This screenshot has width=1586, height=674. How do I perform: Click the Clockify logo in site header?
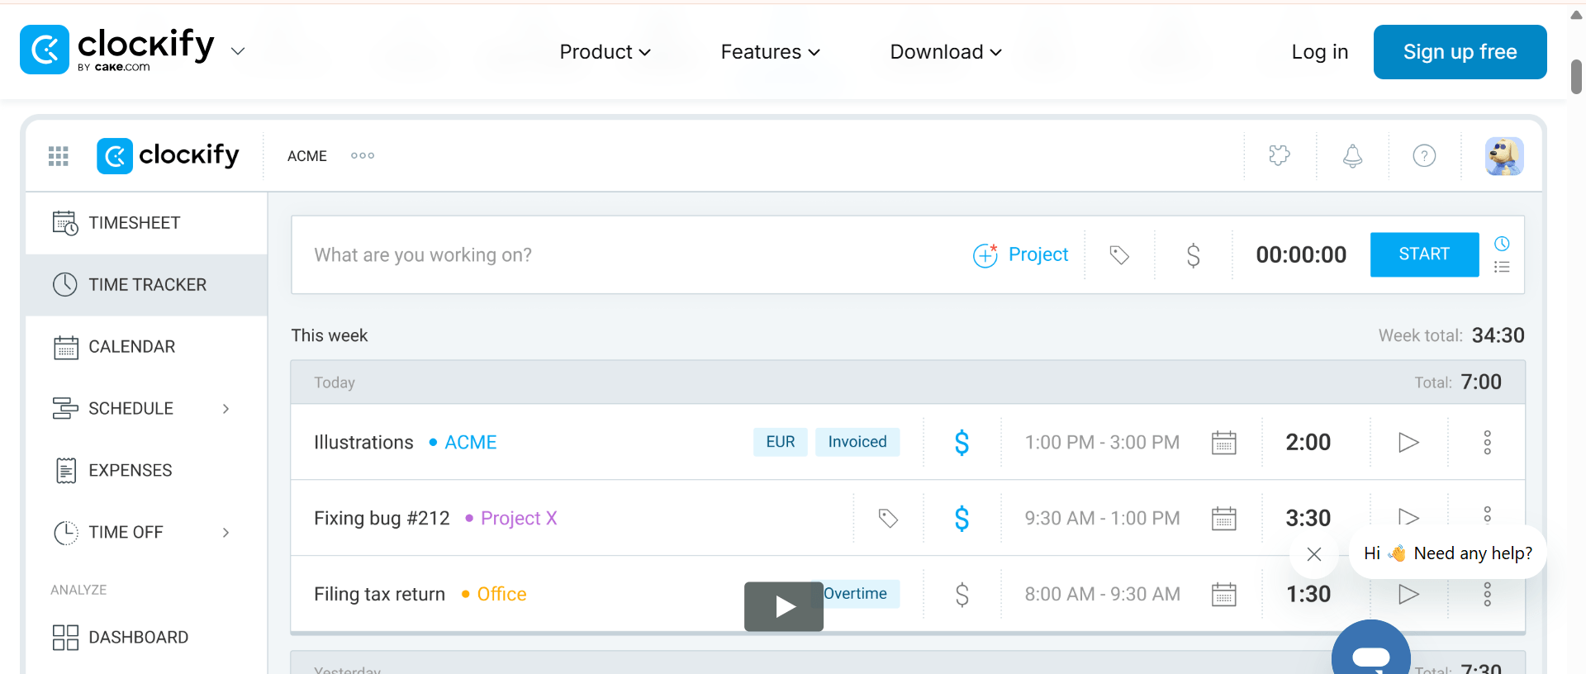coord(117,50)
